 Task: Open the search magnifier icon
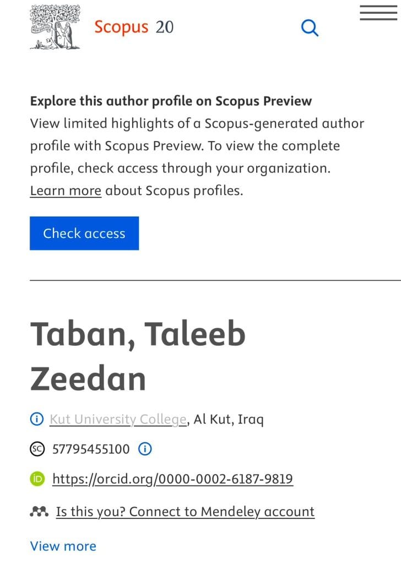pos(310,28)
